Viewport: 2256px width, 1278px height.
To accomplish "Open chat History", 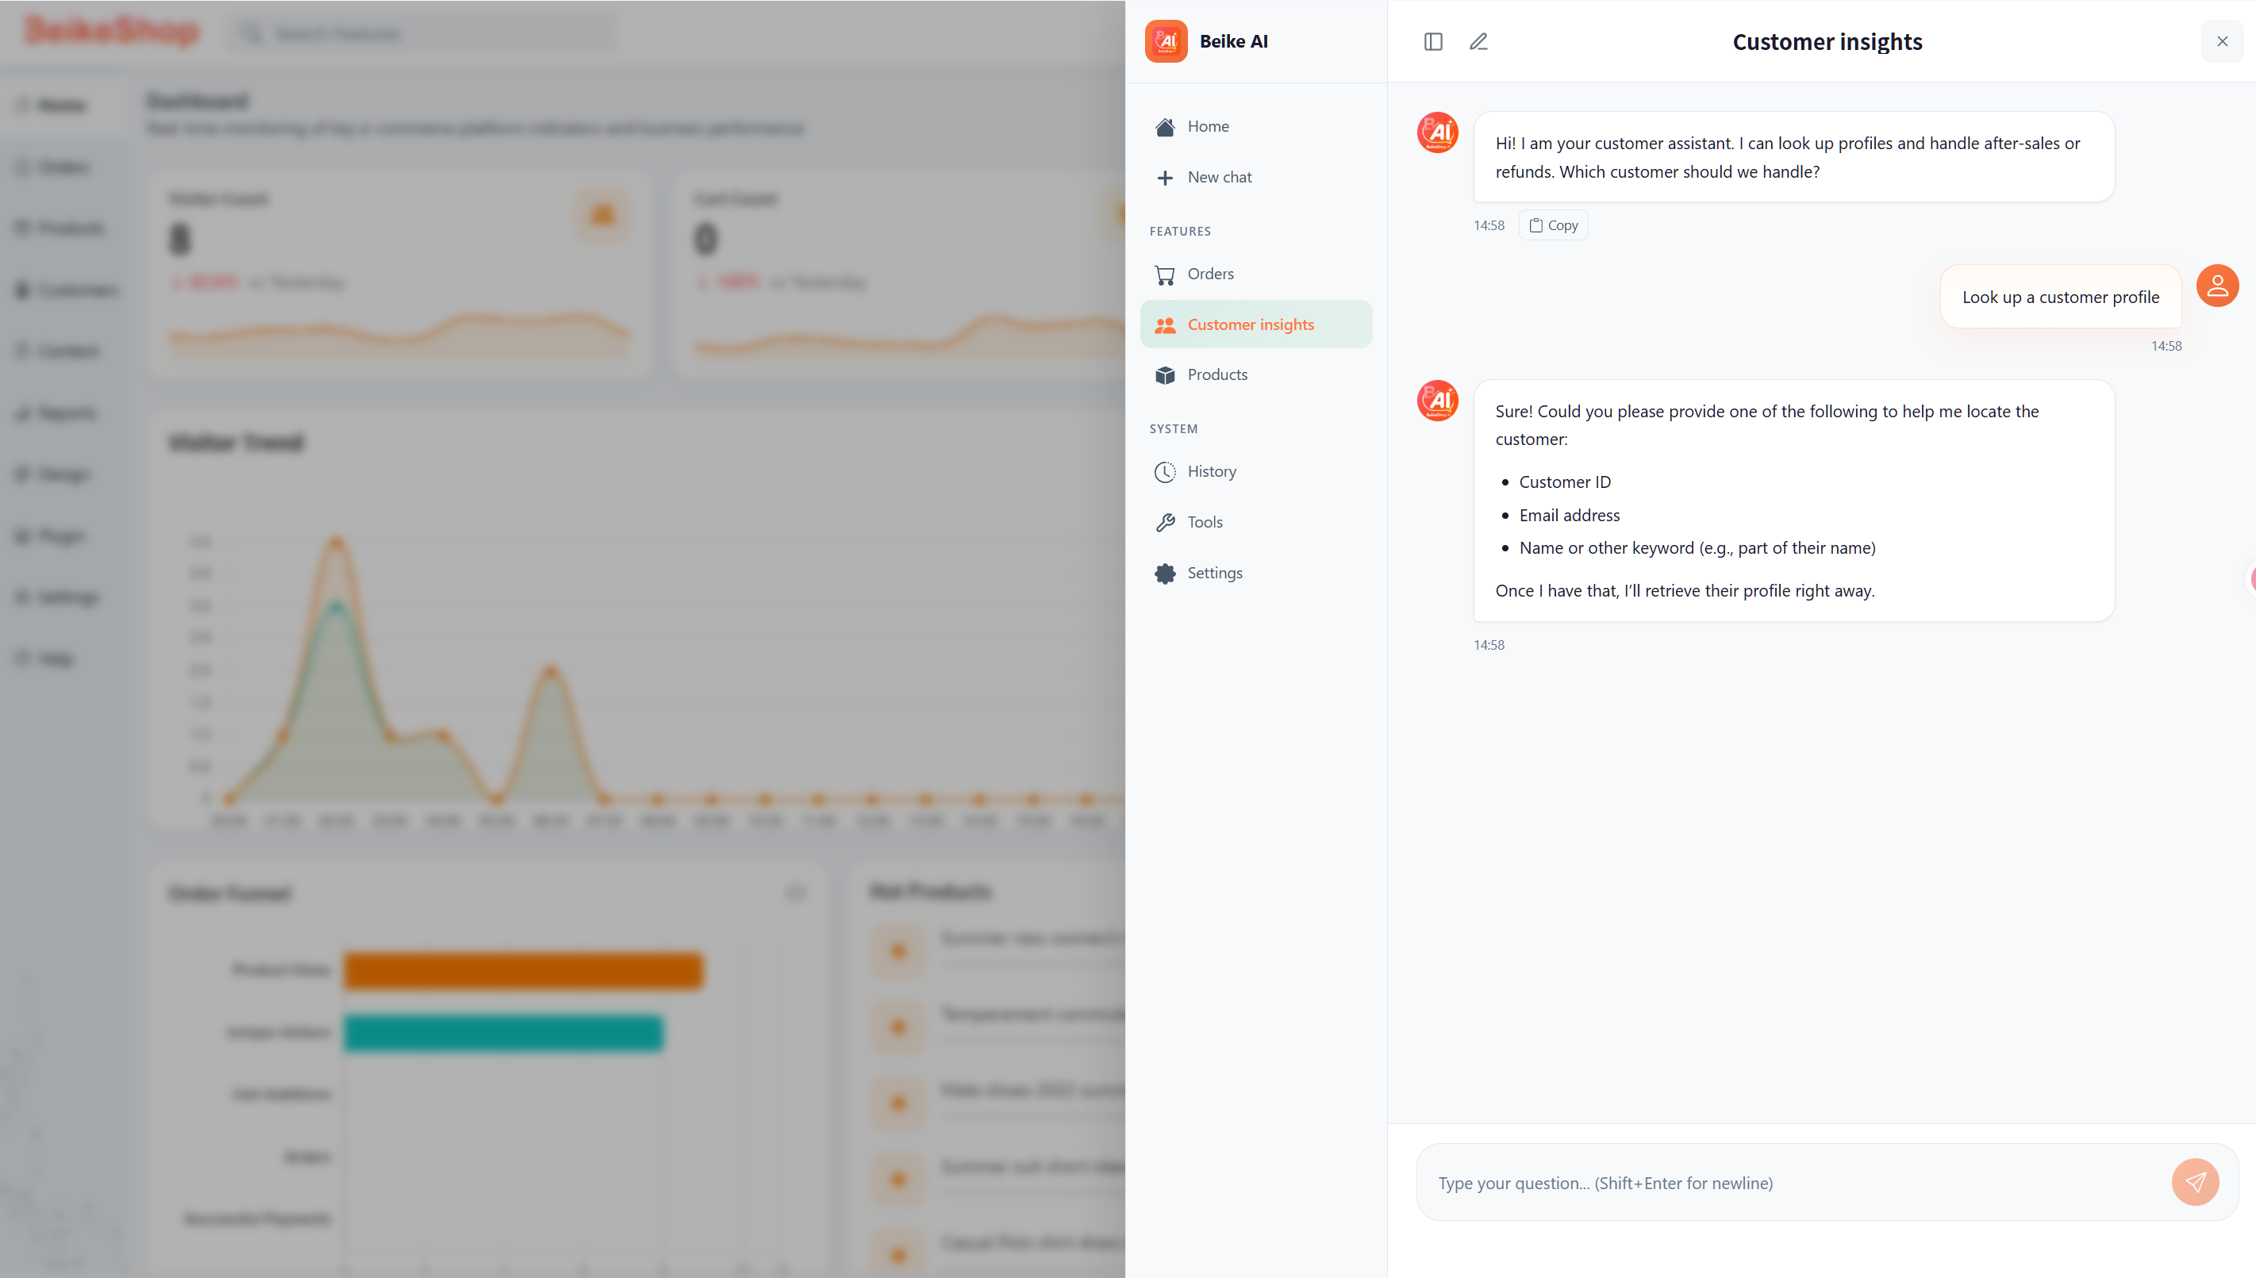I will (1256, 472).
